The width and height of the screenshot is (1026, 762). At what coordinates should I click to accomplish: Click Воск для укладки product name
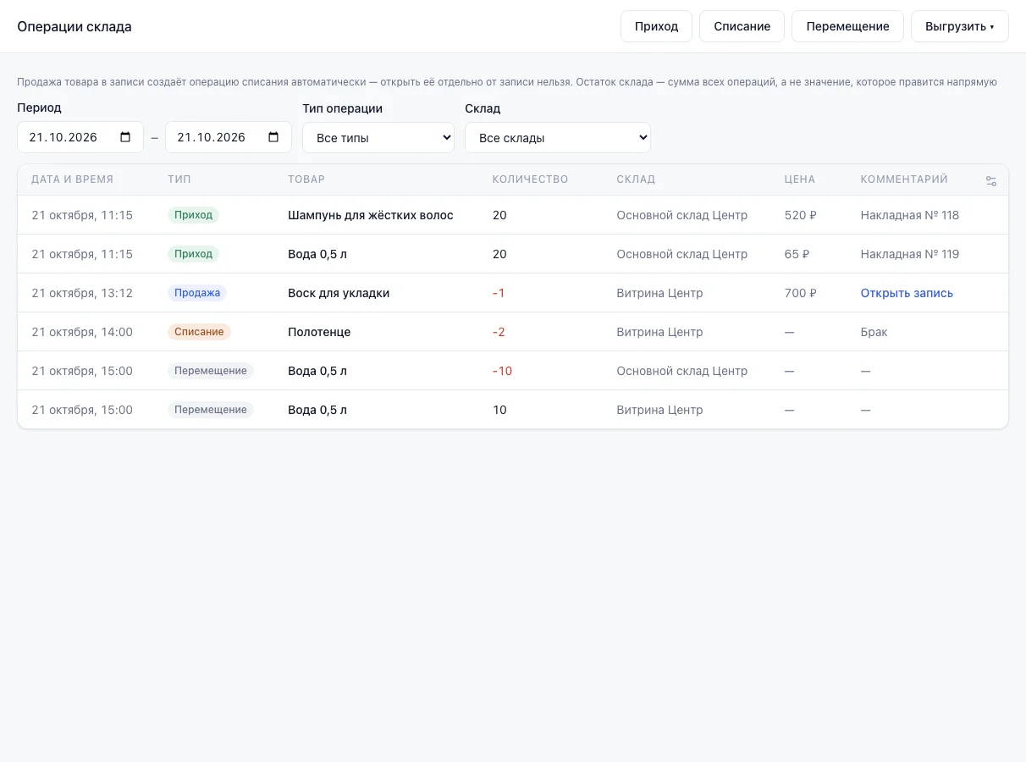(339, 293)
